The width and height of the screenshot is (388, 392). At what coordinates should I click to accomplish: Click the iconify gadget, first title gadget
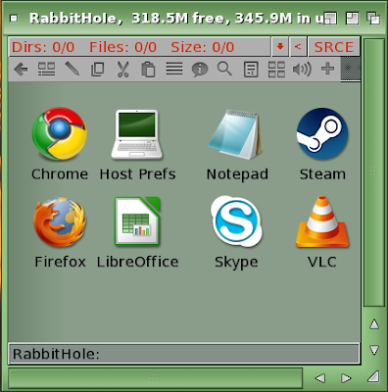point(331,19)
